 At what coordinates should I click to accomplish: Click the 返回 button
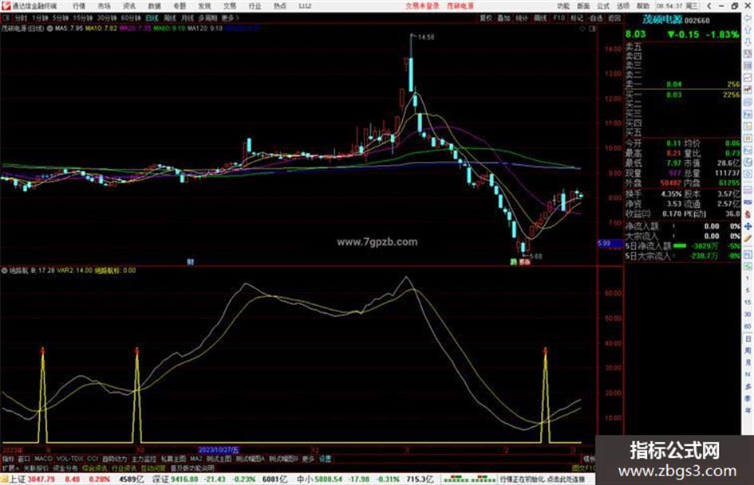614,18
